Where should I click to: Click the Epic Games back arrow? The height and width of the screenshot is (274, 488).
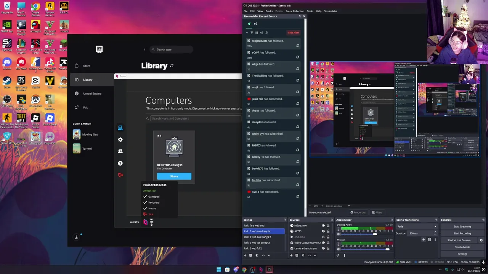(x=144, y=49)
